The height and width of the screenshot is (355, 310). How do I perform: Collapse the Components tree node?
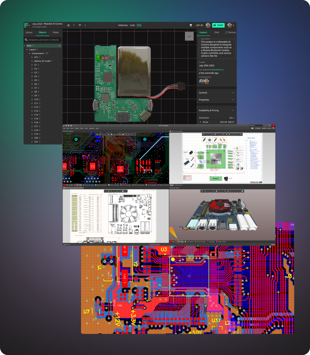[x=30, y=54]
